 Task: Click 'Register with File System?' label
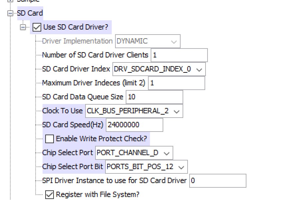[x=97, y=195]
